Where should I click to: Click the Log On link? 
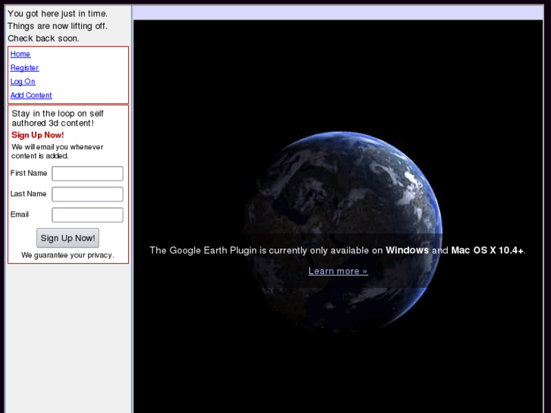[23, 82]
